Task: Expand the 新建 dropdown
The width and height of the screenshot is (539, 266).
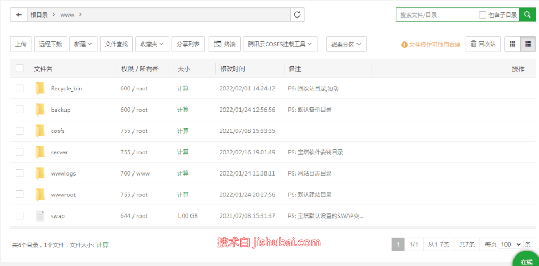Action: coord(84,44)
